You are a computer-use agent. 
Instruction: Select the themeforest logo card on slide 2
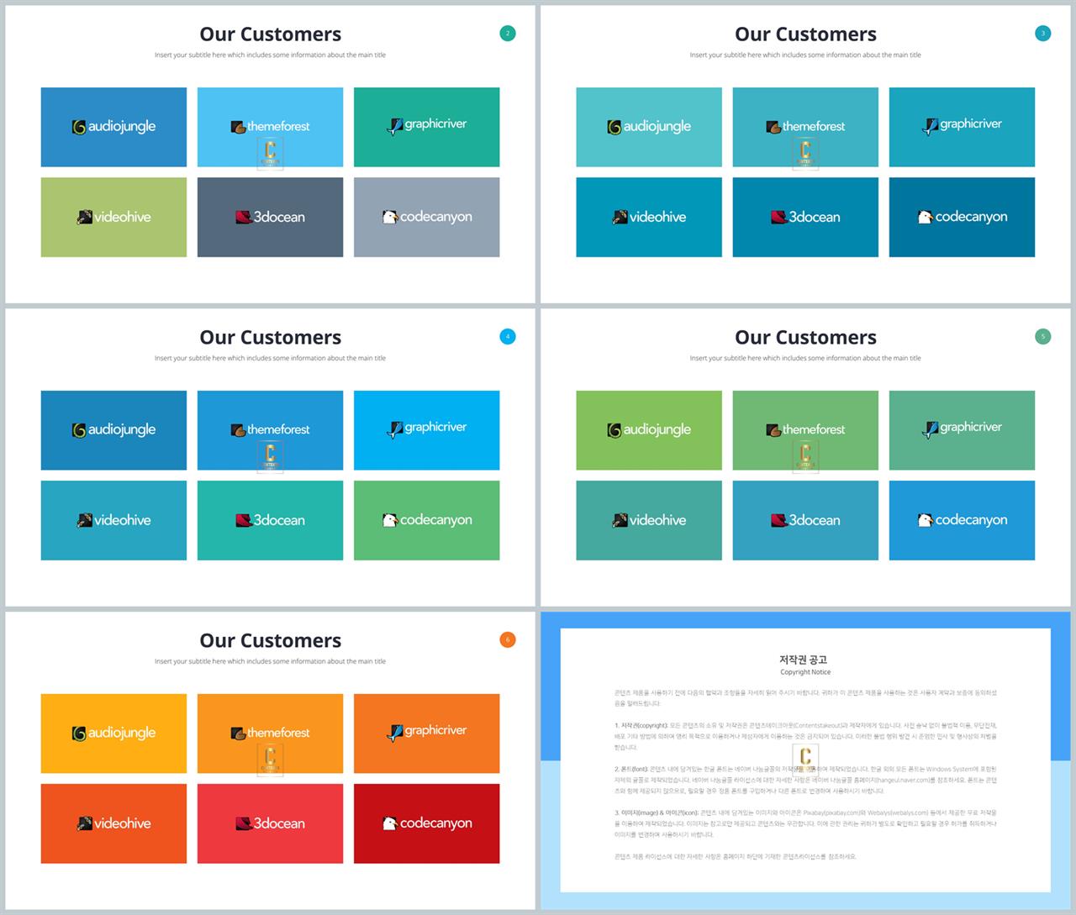pyautogui.click(x=270, y=127)
